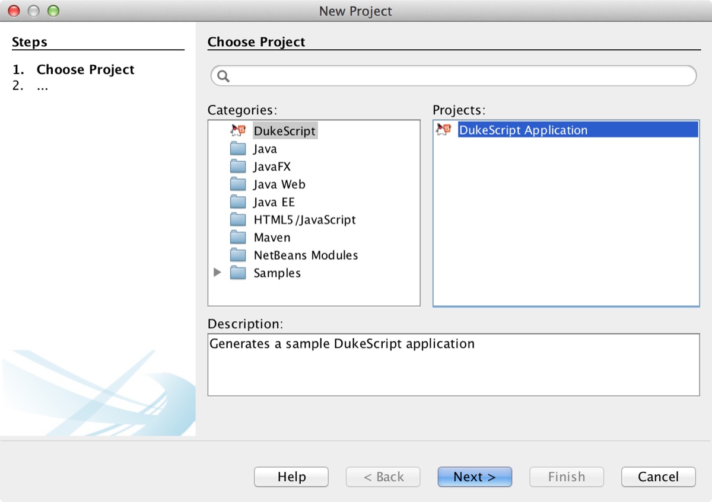Select the Samples category label
Screen dimensions: 712x502
point(277,273)
